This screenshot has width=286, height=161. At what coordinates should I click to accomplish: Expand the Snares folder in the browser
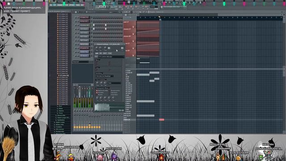[61, 111]
